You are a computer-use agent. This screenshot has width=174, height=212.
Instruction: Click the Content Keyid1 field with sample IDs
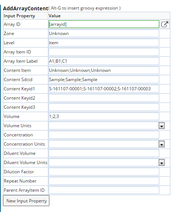pos(104,89)
